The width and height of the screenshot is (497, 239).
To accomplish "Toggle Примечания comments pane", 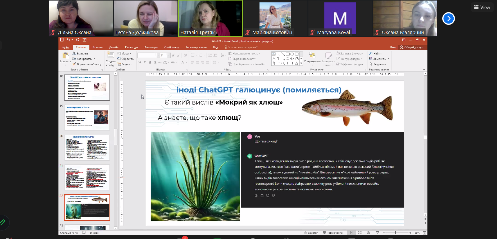I will coord(332,233).
